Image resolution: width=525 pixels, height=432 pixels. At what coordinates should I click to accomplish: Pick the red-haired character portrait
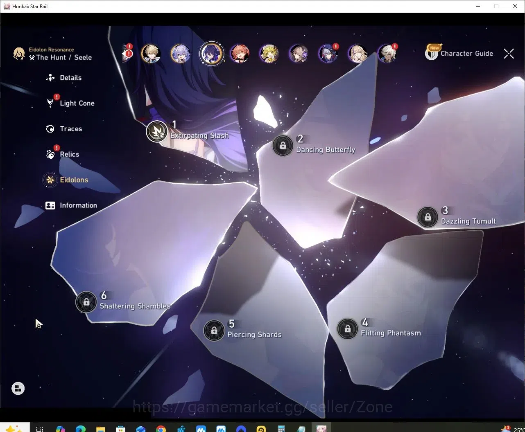coord(240,54)
